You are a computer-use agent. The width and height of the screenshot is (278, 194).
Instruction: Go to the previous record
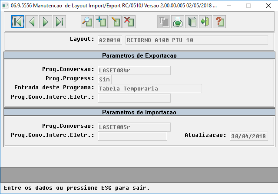(32, 22)
